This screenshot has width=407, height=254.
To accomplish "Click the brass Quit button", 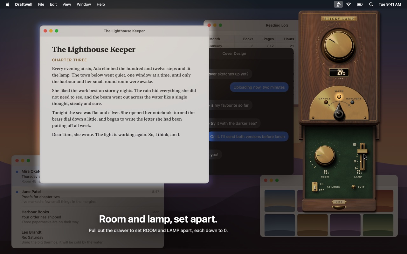I will click(353, 187).
